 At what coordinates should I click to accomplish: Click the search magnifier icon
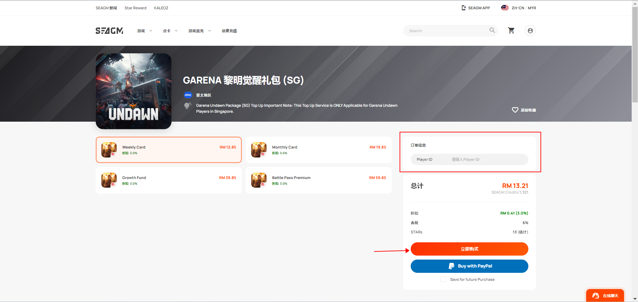pos(492,30)
